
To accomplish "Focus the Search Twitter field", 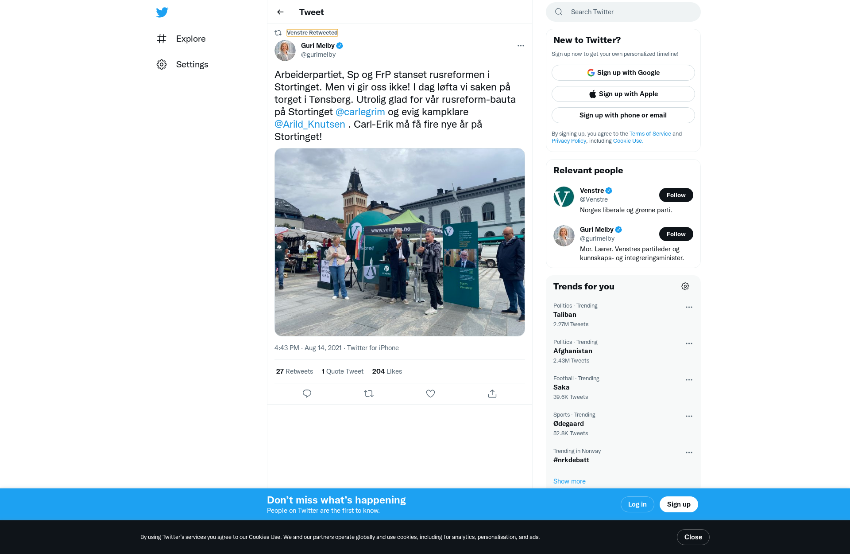I will click(623, 12).
